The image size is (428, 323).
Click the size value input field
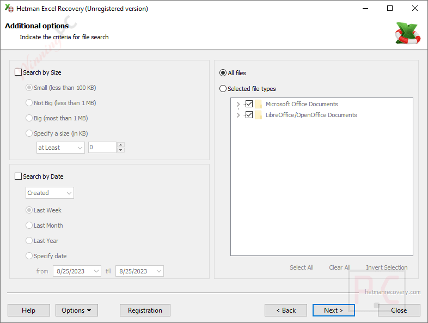pos(102,148)
